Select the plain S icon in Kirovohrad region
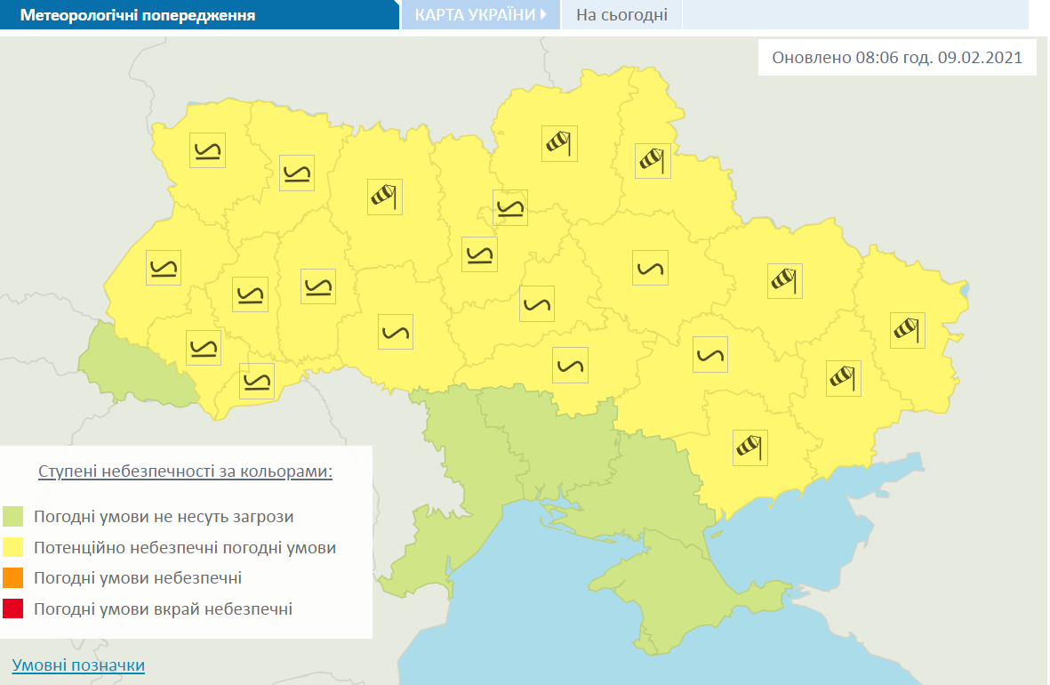 pos(570,366)
